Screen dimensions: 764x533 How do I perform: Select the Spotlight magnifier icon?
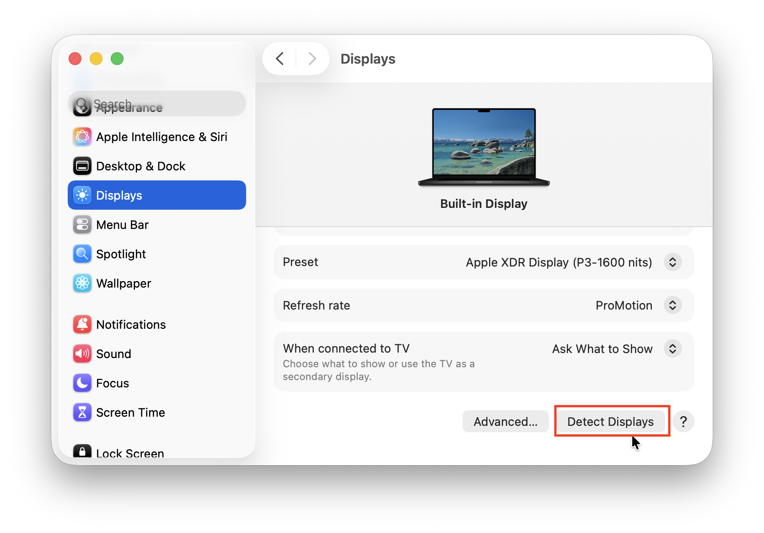[x=82, y=254]
